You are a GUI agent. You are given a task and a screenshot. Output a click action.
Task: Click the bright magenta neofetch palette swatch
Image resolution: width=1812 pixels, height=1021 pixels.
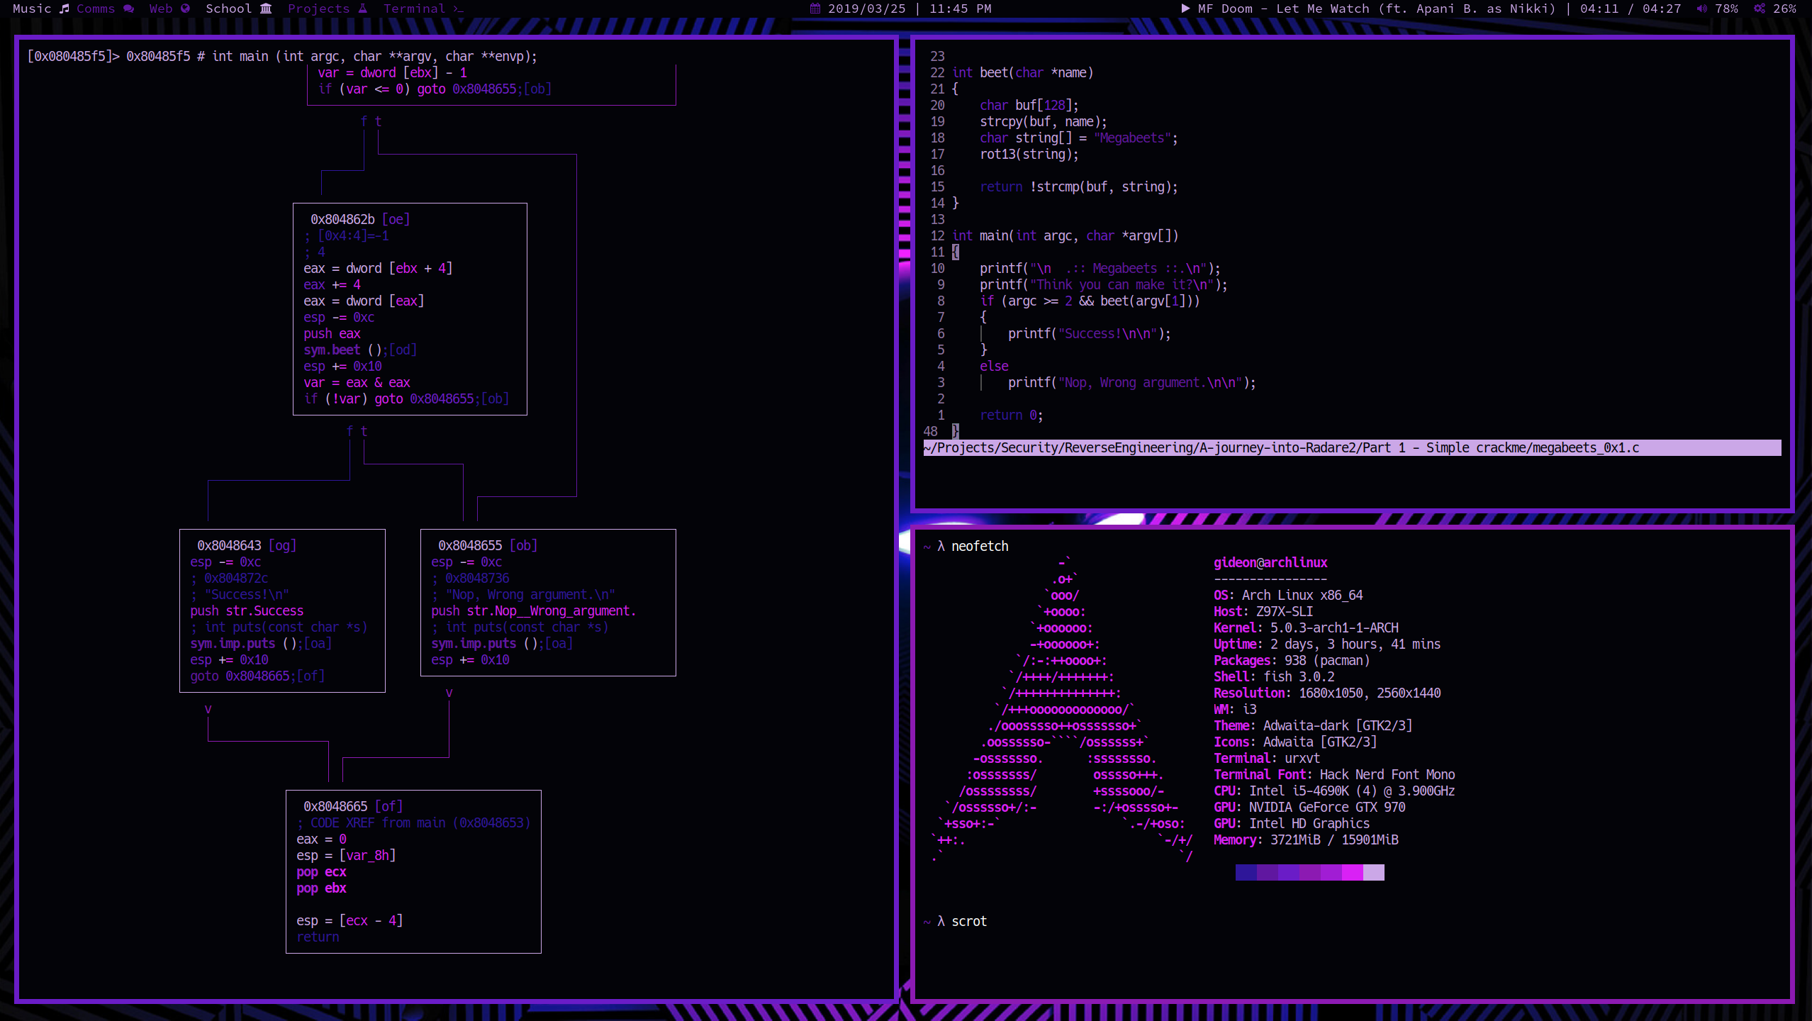(1352, 872)
